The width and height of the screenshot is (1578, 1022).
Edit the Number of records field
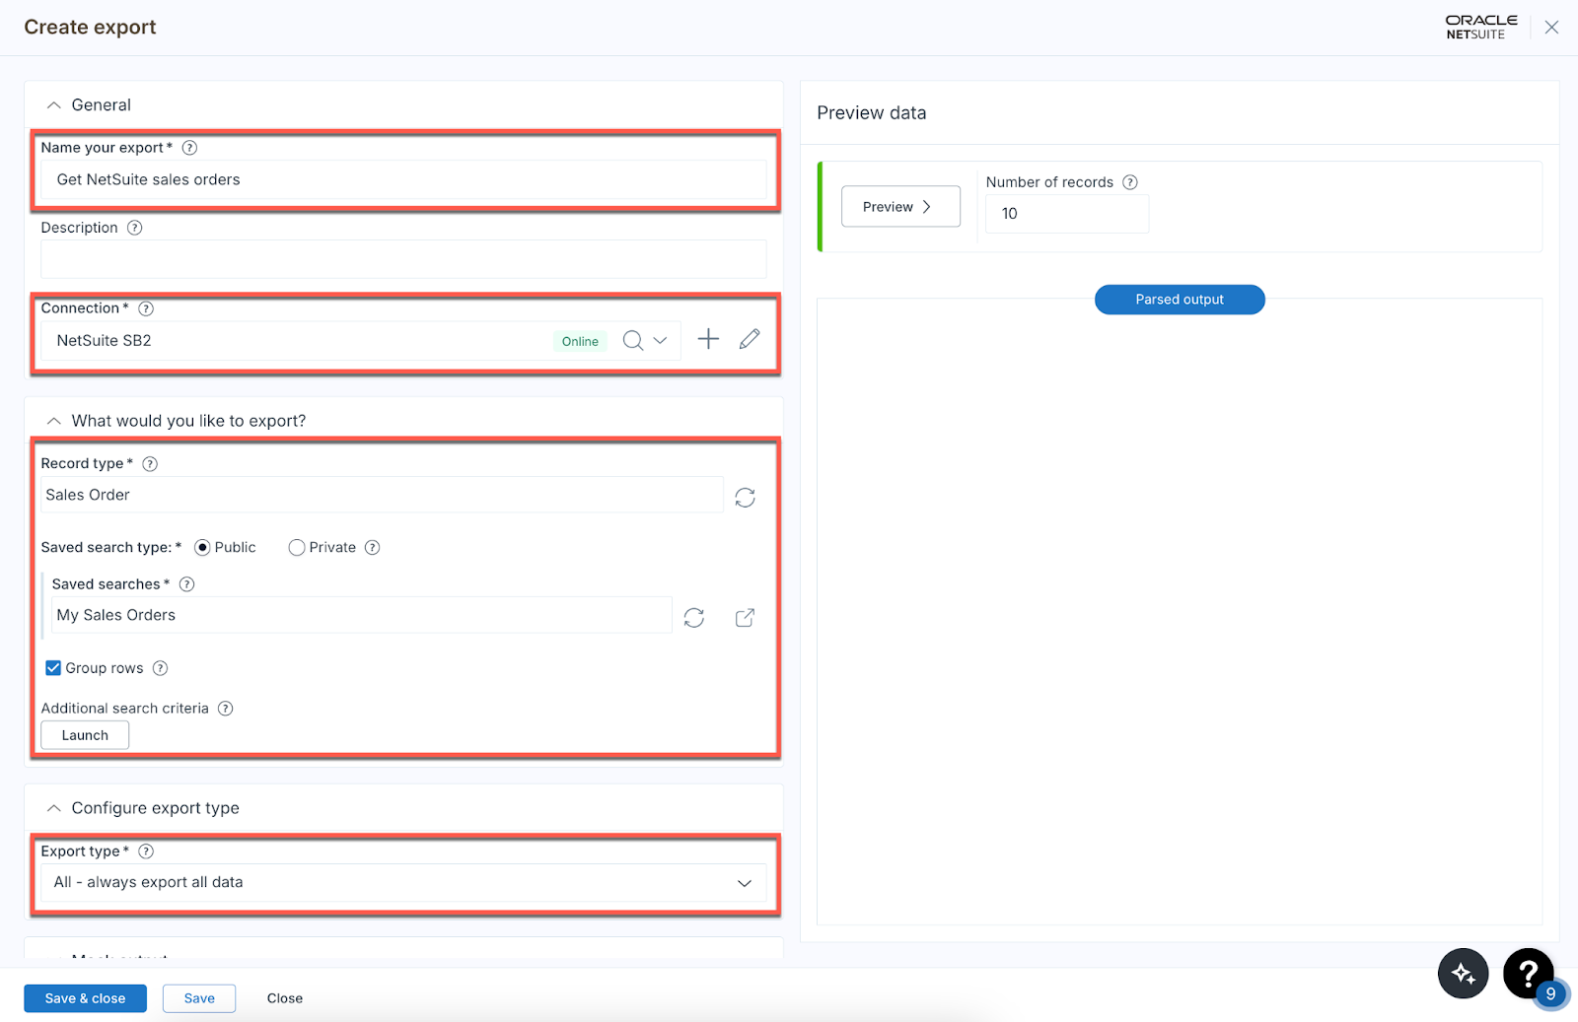click(x=1067, y=214)
